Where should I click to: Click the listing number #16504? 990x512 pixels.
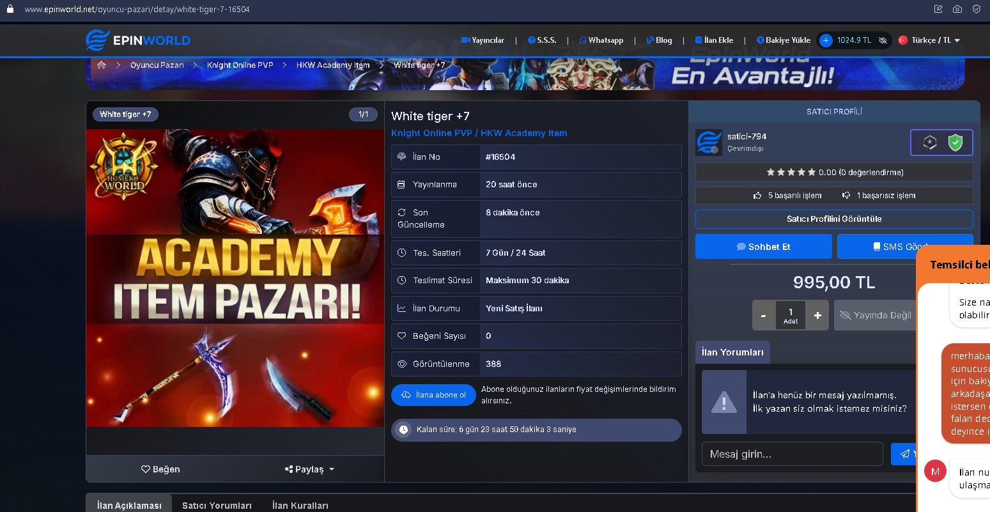pos(500,157)
